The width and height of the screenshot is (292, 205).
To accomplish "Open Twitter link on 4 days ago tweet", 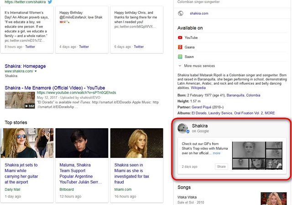I will click(x=84, y=47).
